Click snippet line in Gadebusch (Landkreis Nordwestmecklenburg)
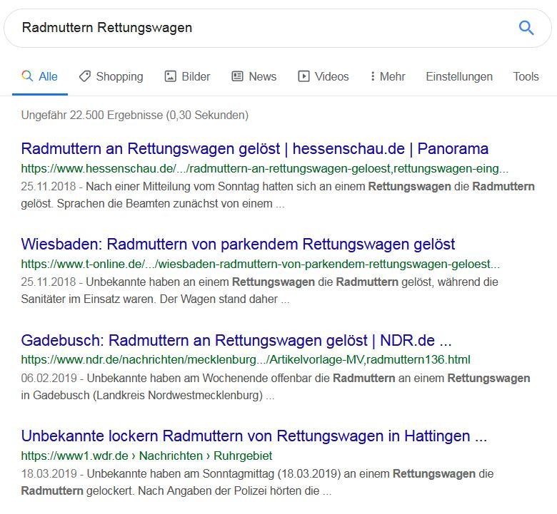The image size is (557, 514). pos(147,395)
